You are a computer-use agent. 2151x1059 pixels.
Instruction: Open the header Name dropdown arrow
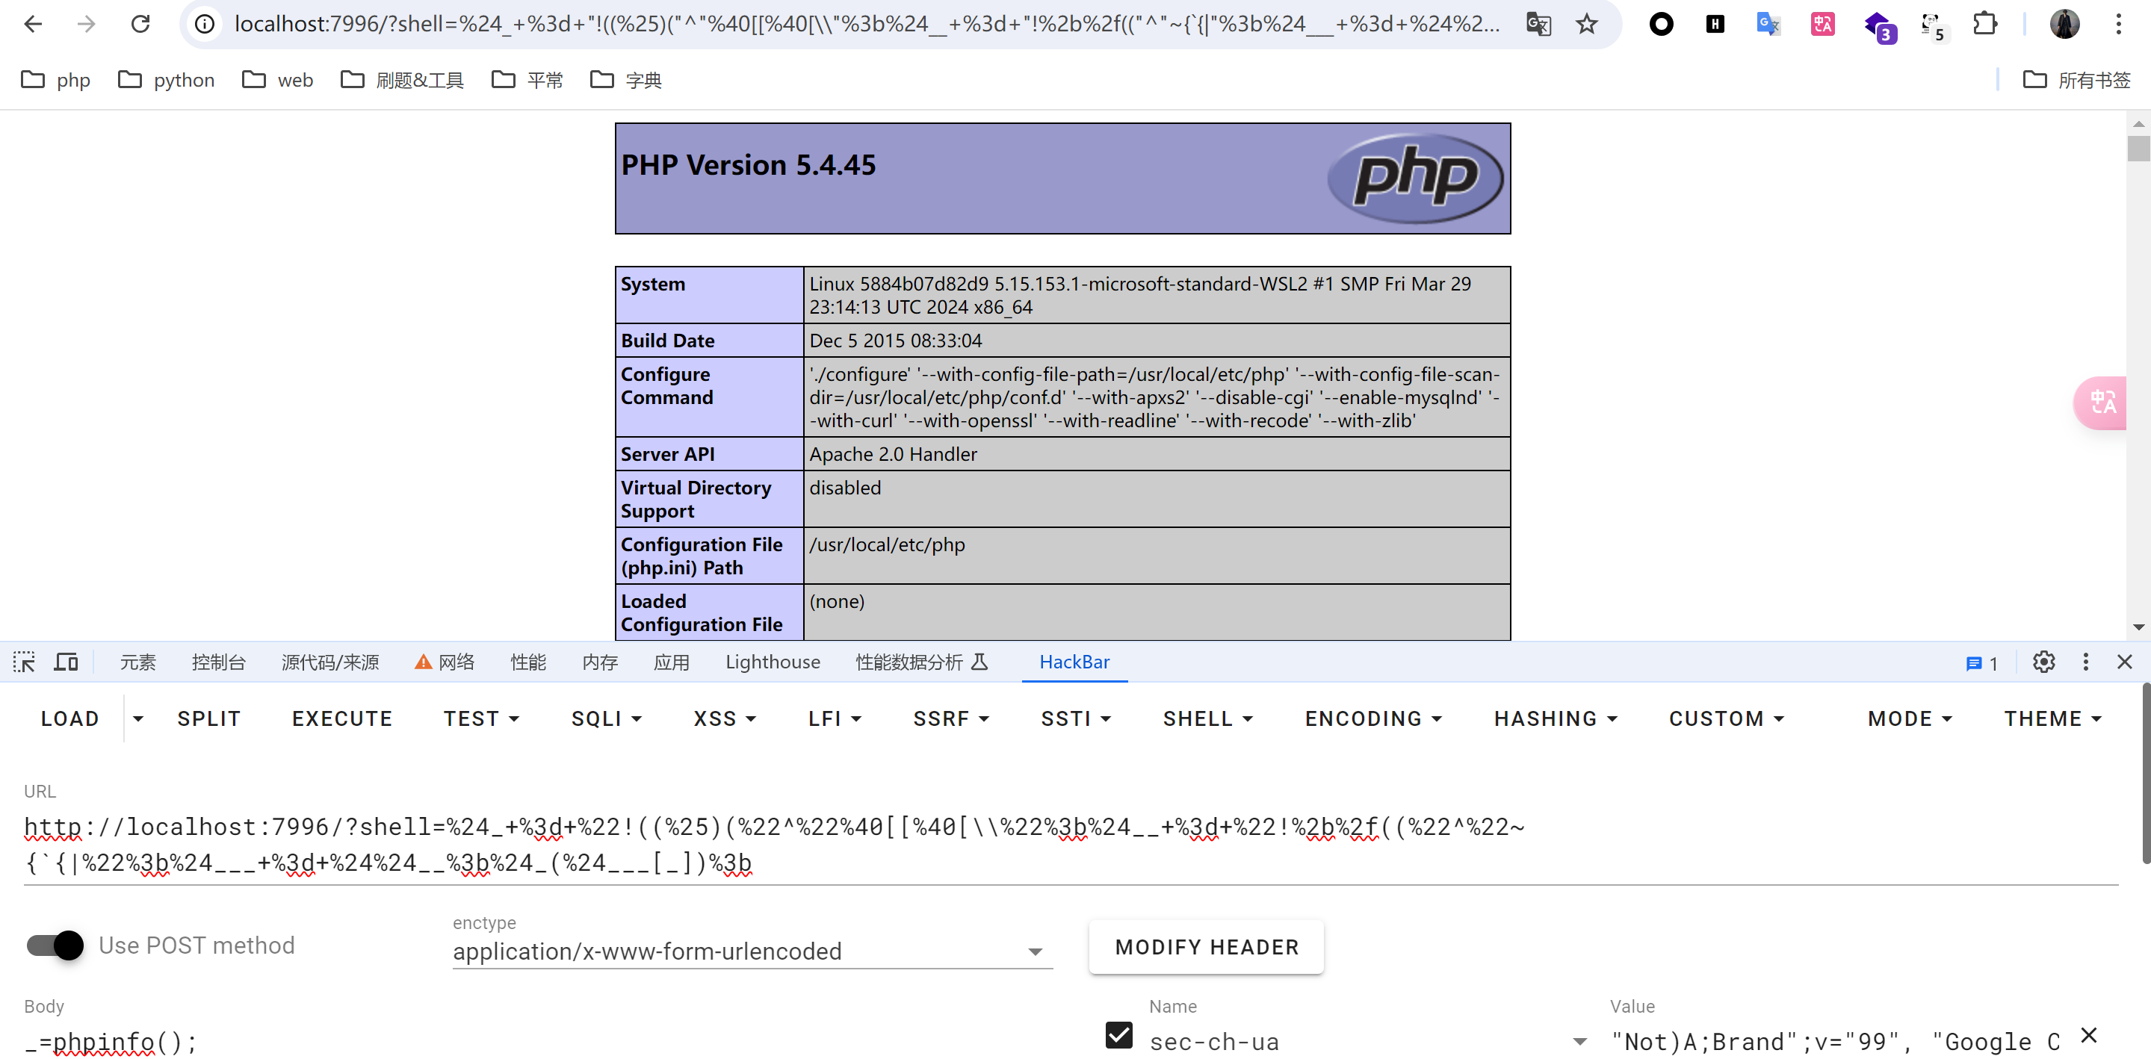tap(1579, 1040)
